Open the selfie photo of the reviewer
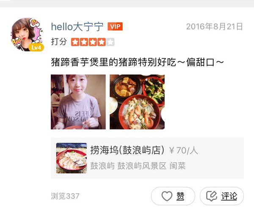Image resolution: width=254 pixels, height=213 pixels. [78, 102]
